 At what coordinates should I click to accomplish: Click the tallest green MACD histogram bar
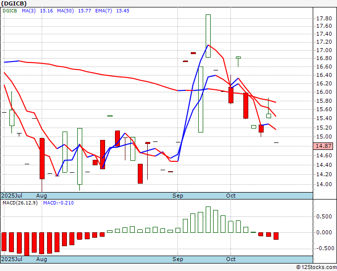tap(208, 219)
